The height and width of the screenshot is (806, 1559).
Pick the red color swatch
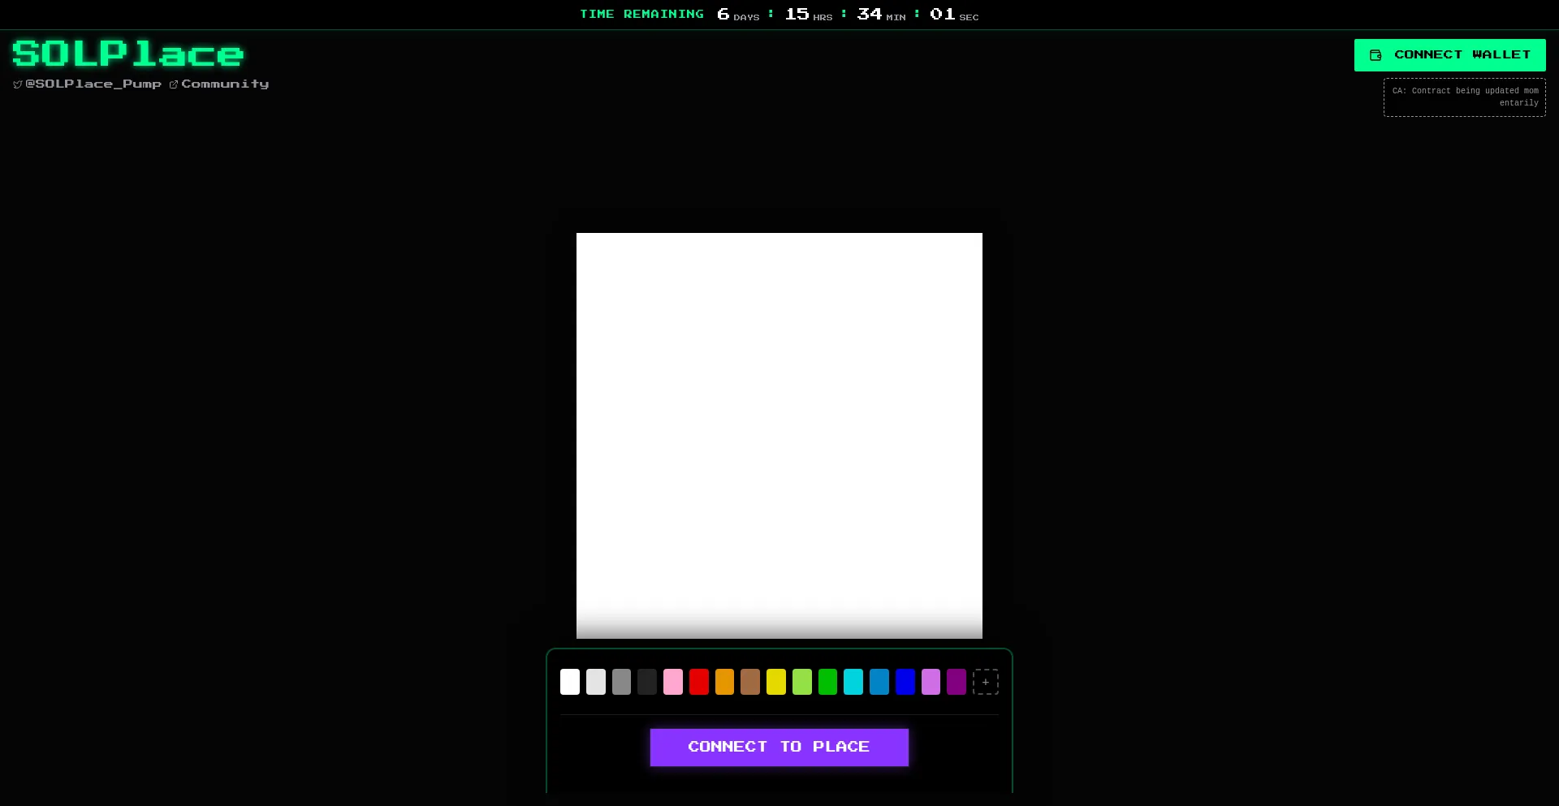coord(699,682)
